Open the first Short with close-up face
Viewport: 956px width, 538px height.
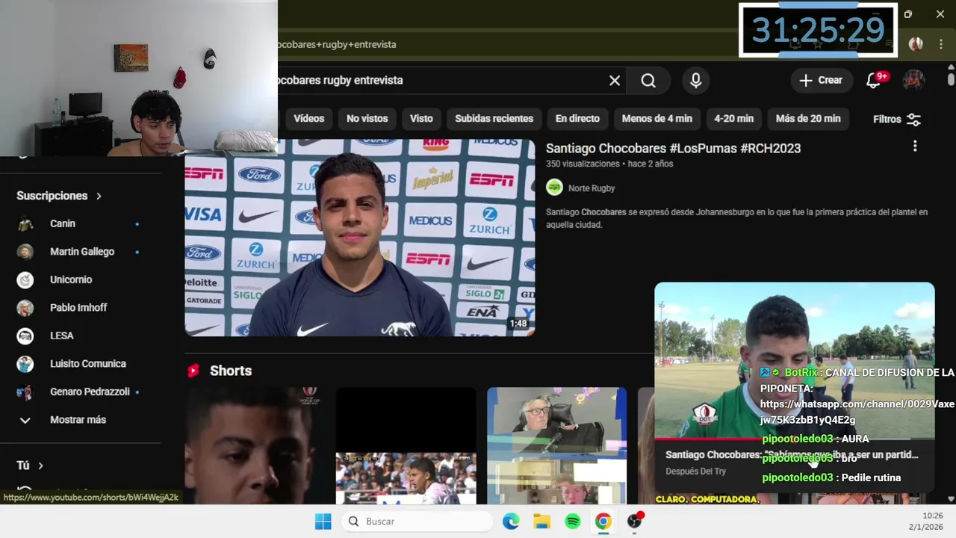coord(254,445)
